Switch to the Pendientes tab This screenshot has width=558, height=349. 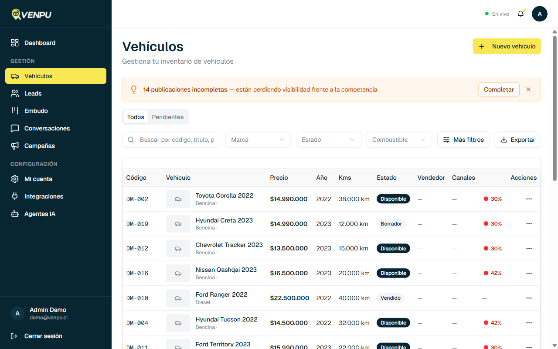tap(168, 117)
